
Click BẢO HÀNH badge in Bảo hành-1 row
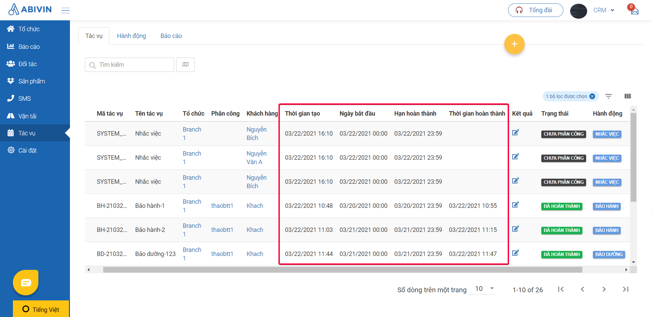click(x=607, y=206)
